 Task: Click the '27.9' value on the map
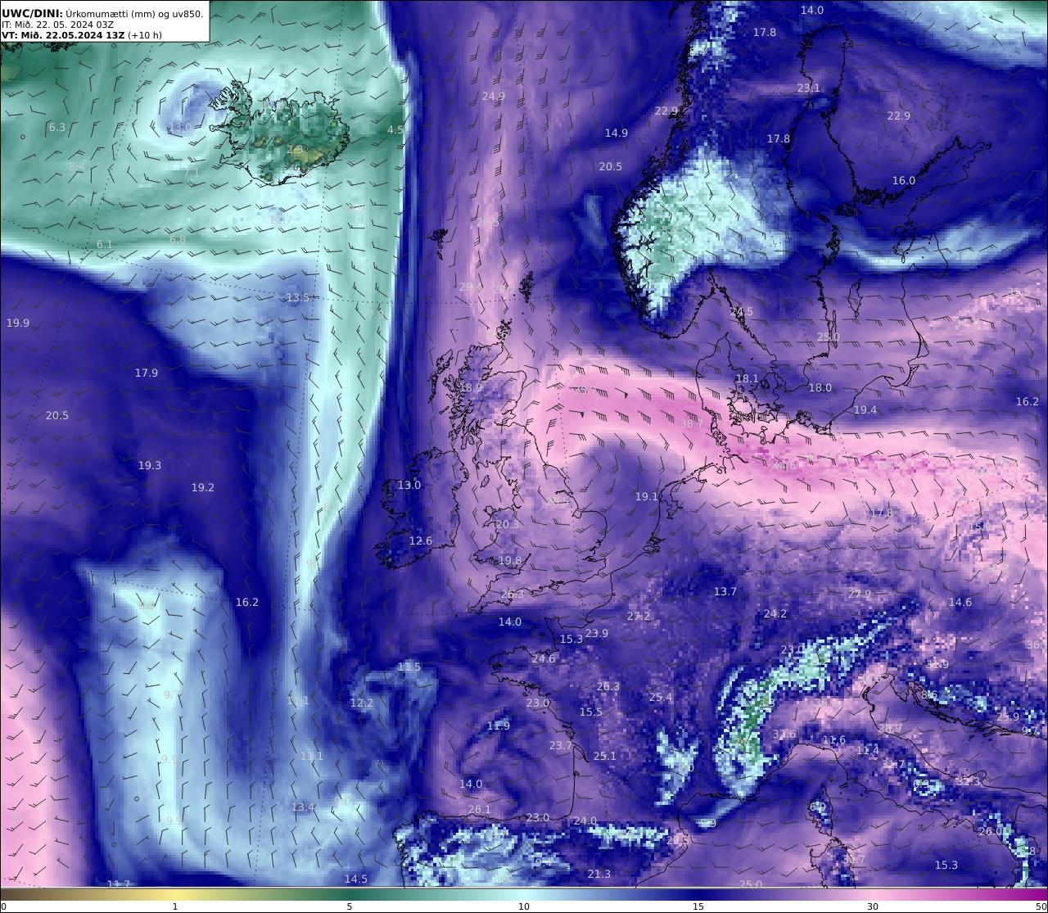point(861,594)
